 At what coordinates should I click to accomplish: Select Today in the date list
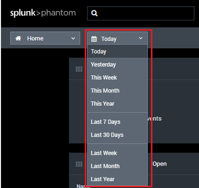click(x=117, y=51)
